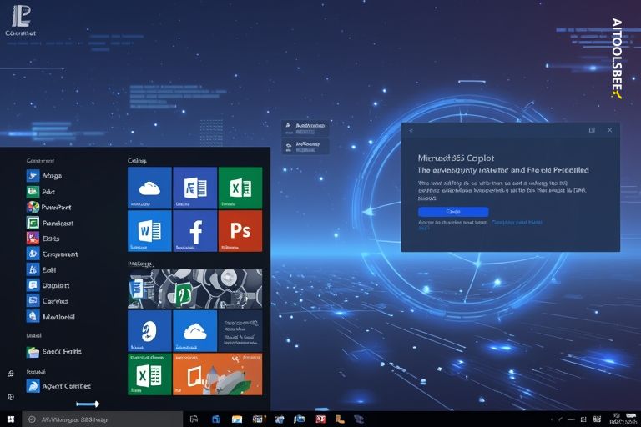Open the blue Outlook-style tile beside OneDrive
Screen dimensions: 641x427
coord(195,188)
